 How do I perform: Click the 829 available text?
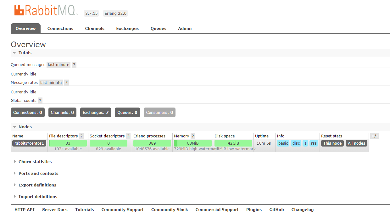point(109,149)
